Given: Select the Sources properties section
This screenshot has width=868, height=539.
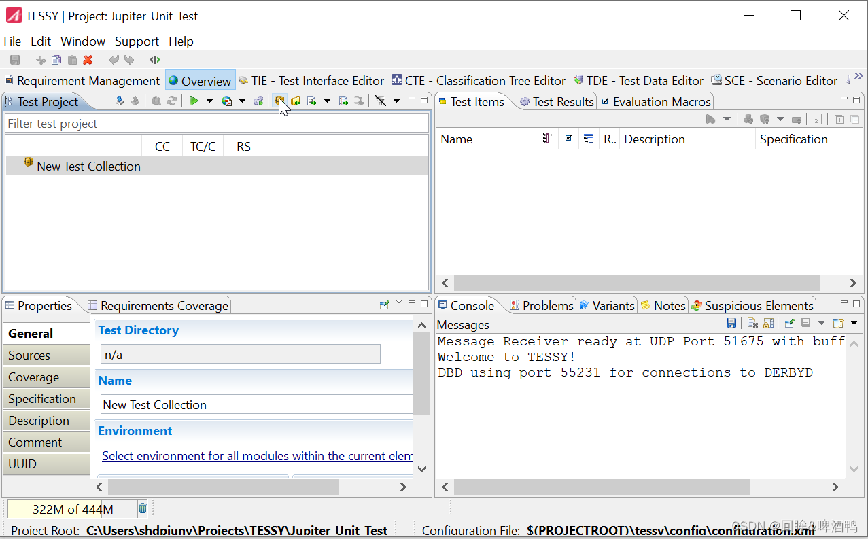Looking at the screenshot, I should point(46,355).
